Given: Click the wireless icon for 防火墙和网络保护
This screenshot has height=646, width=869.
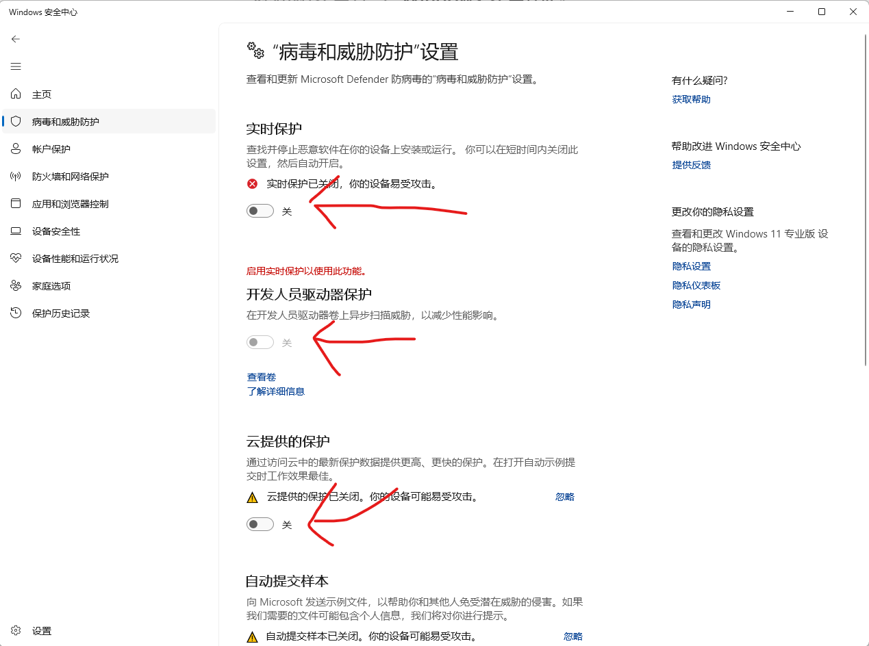Looking at the screenshot, I should (16, 177).
